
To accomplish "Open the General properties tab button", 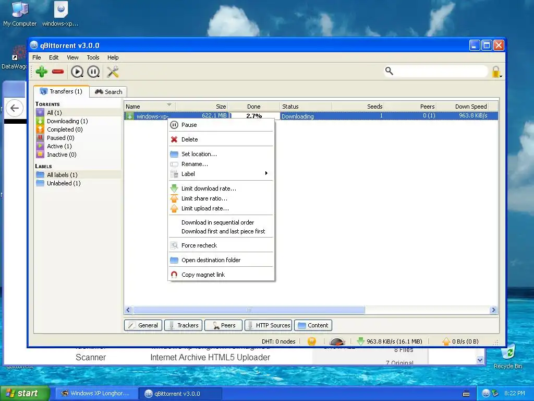I will point(143,325).
